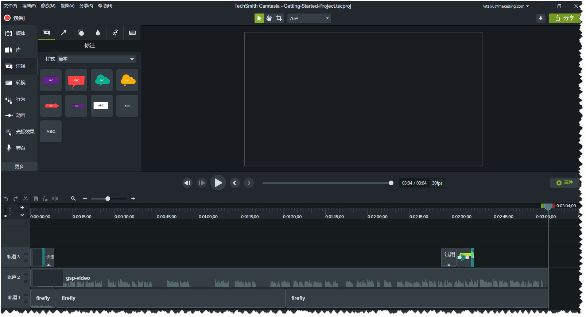Open Keystroke callouts tab with keyboard icon
586x317 pixels.
coord(132,33)
